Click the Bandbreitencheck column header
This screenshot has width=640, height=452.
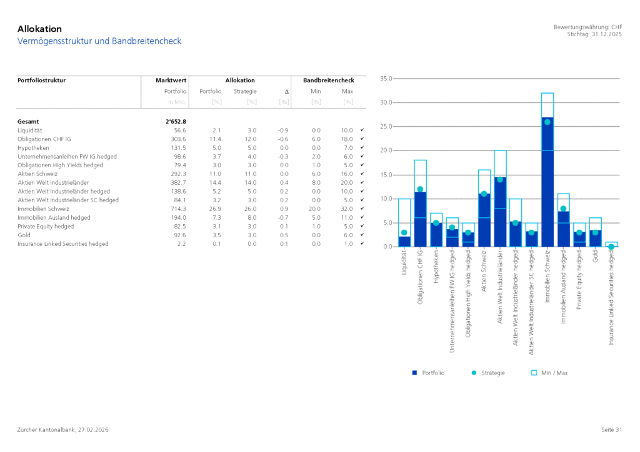[x=328, y=81]
